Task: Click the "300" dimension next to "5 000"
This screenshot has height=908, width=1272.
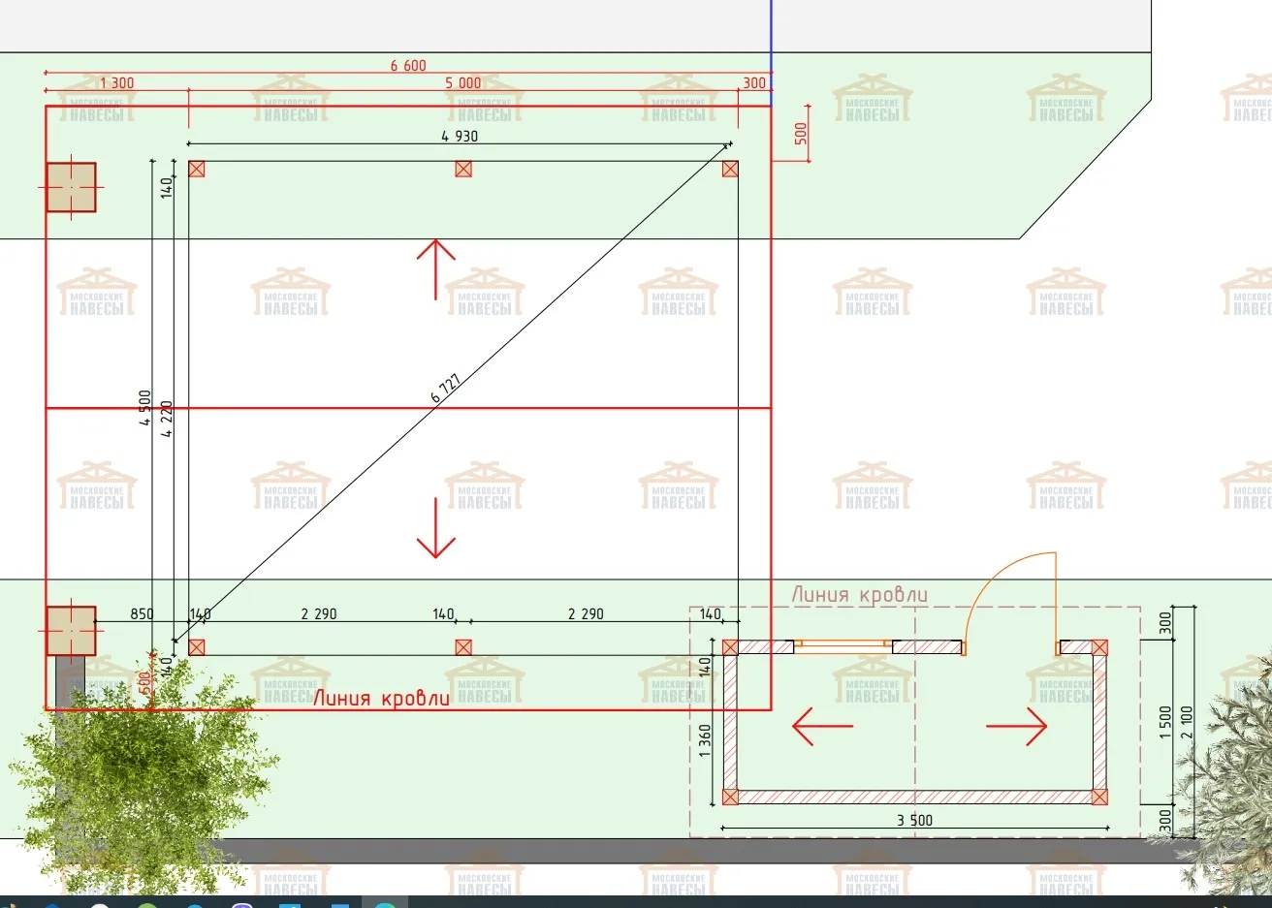Action: pyautogui.click(x=754, y=83)
